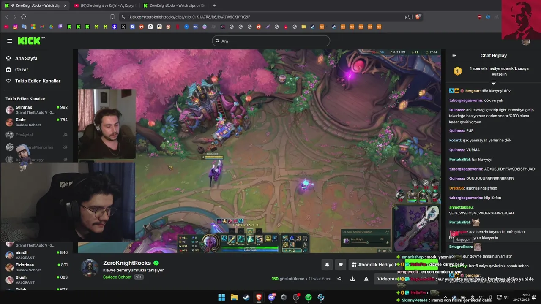The image size is (541, 304).
Task: Click bergnar username in chat
Action: click(473, 91)
